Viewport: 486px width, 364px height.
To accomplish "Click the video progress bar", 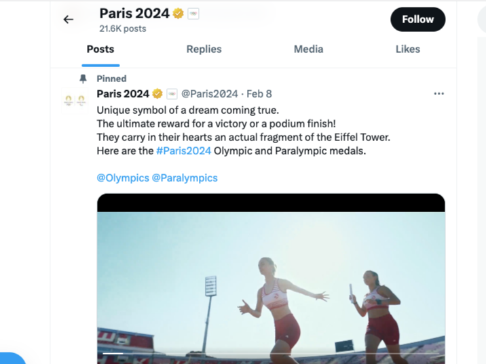I will 271,353.
